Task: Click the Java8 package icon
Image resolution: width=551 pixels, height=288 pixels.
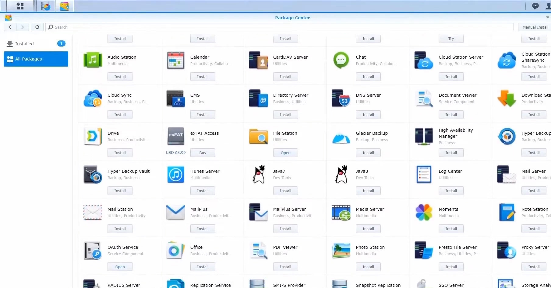Action: pyautogui.click(x=341, y=174)
